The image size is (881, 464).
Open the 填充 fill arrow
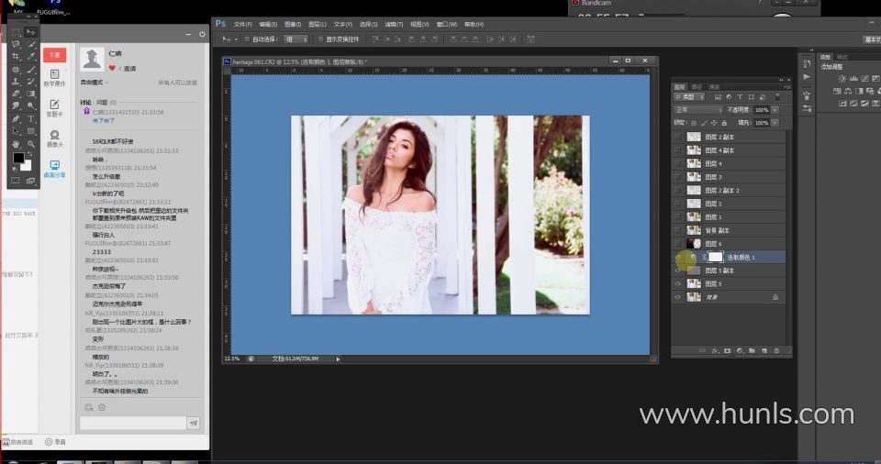click(x=775, y=123)
